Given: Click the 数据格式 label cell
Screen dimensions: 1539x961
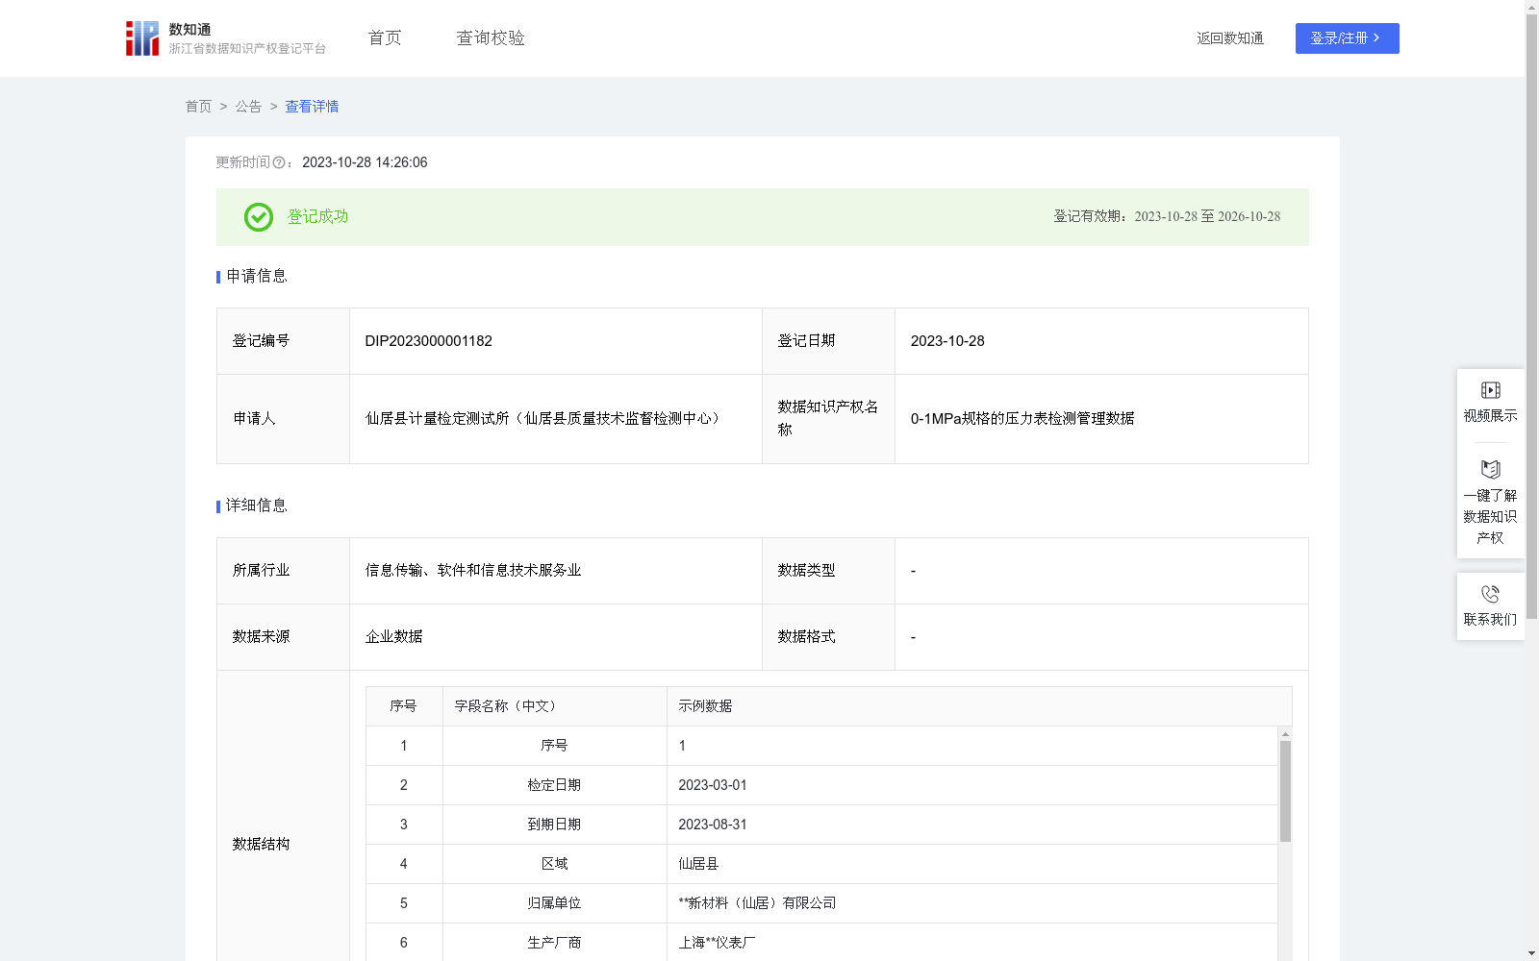Looking at the screenshot, I should pyautogui.click(x=828, y=637).
